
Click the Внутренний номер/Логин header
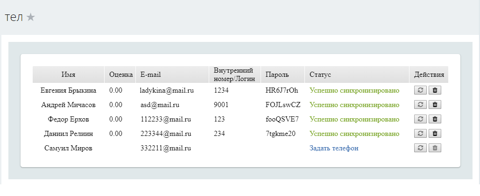pos(233,74)
